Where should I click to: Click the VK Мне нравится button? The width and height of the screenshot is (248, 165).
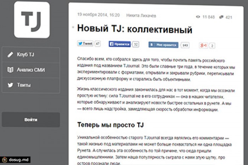tap(163, 45)
